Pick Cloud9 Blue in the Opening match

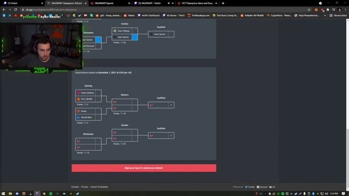coord(86,118)
